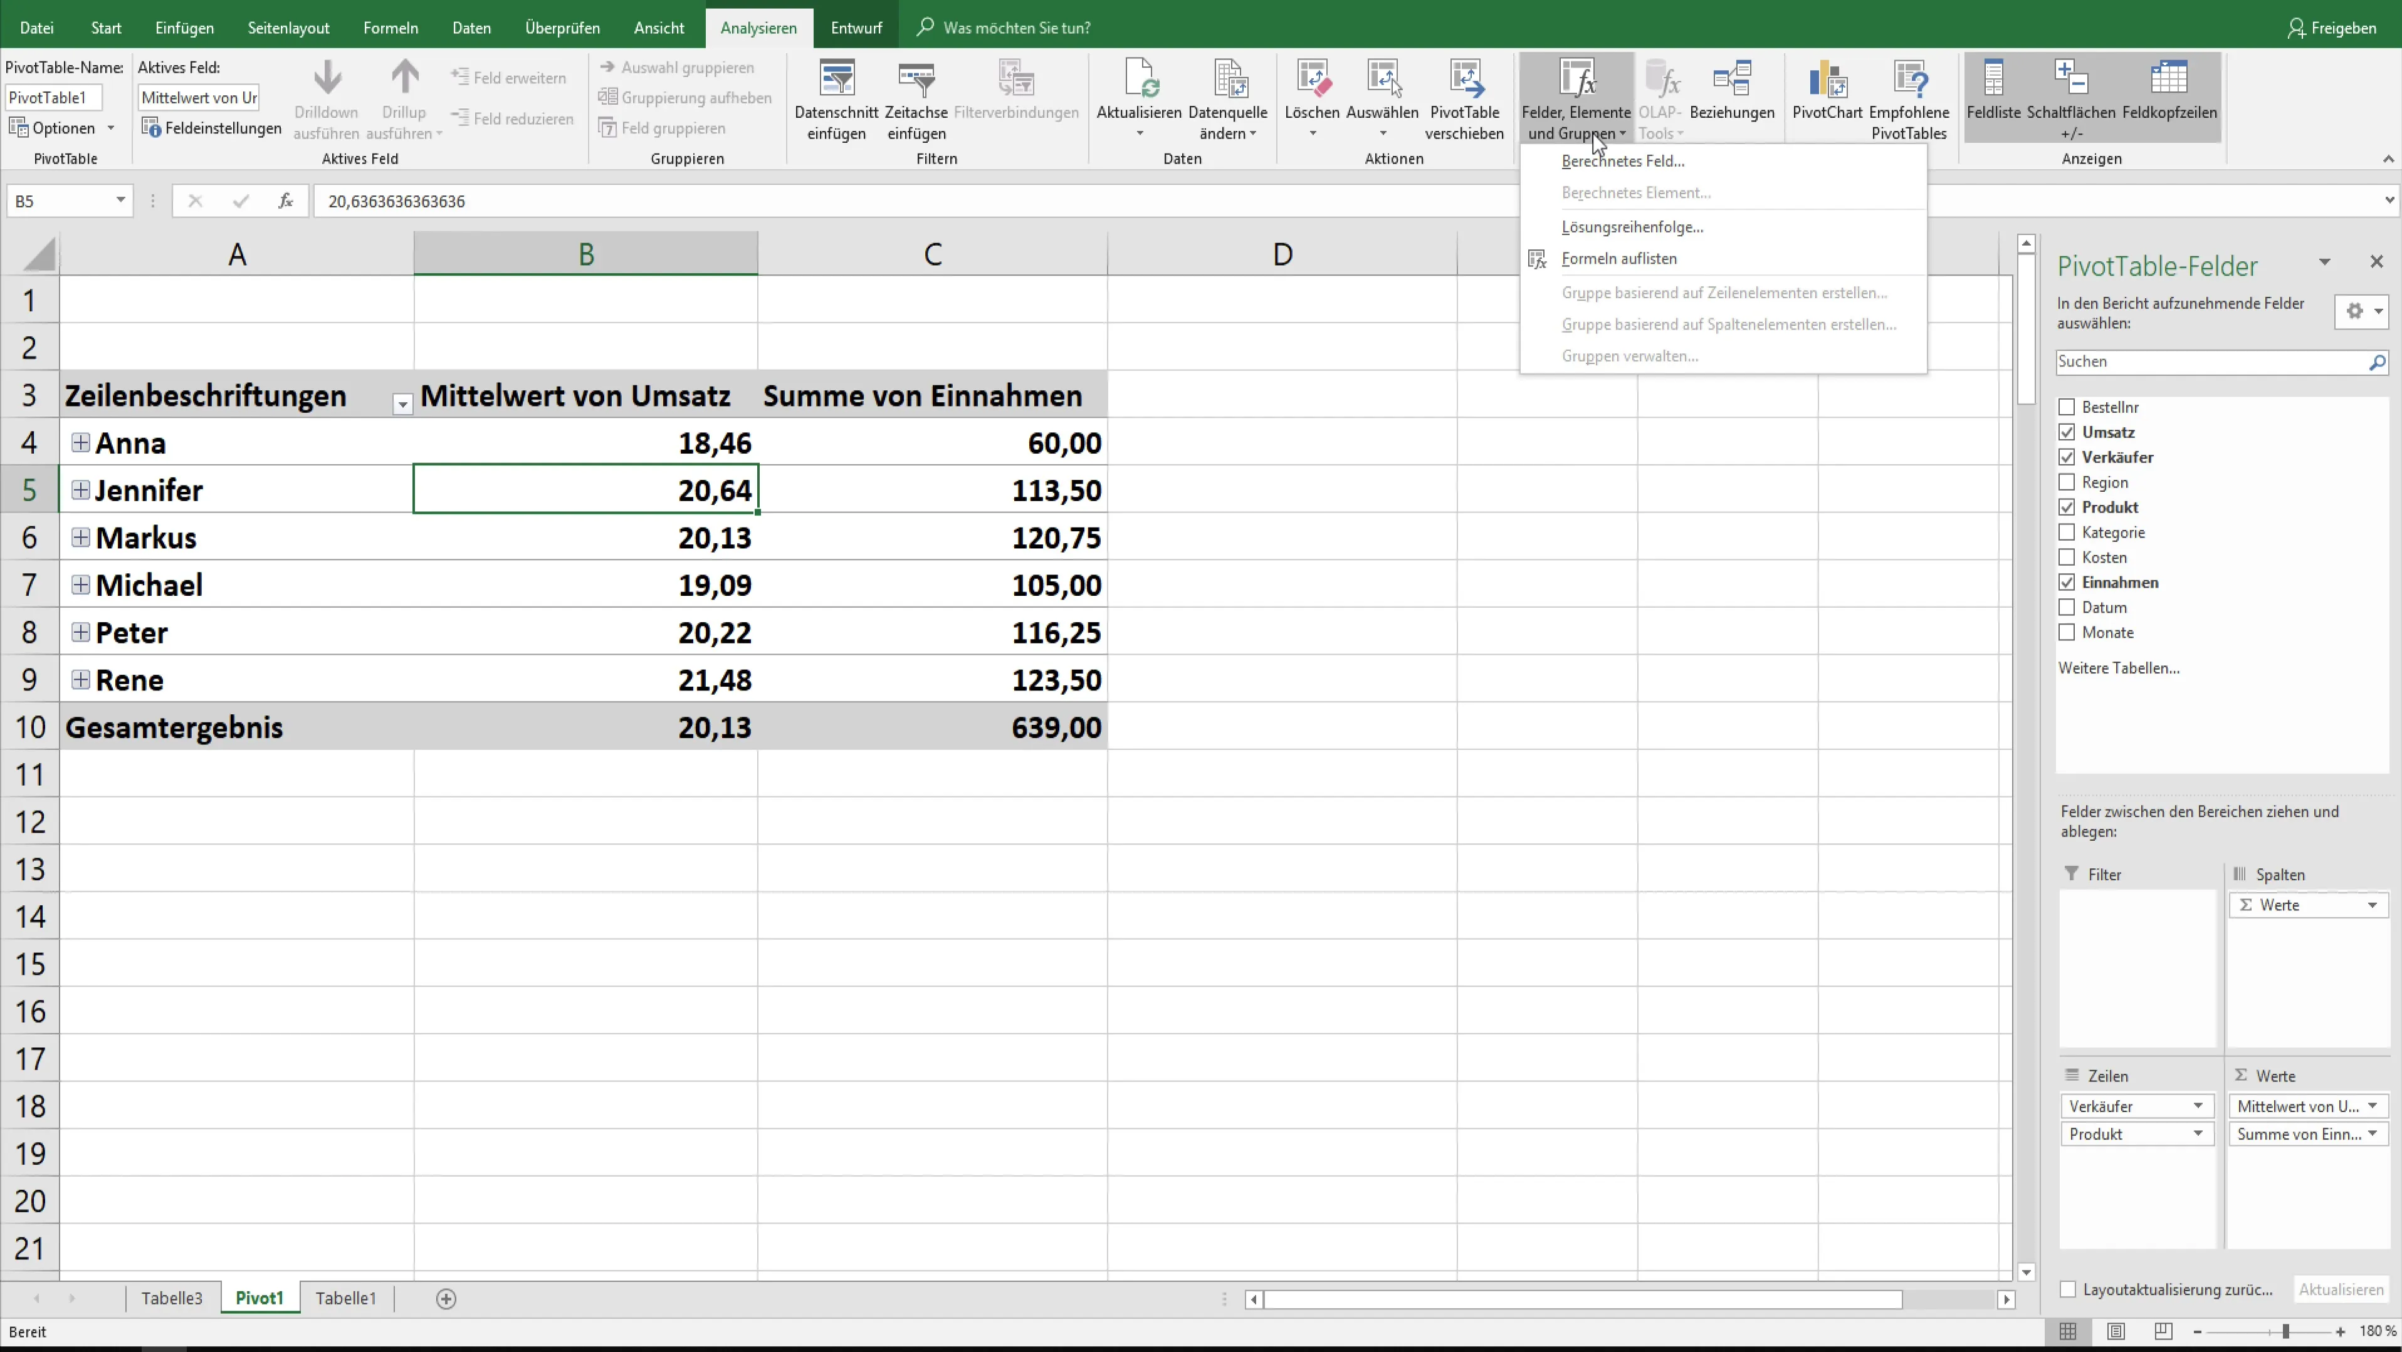Click the Freigeben share icon

2297,28
